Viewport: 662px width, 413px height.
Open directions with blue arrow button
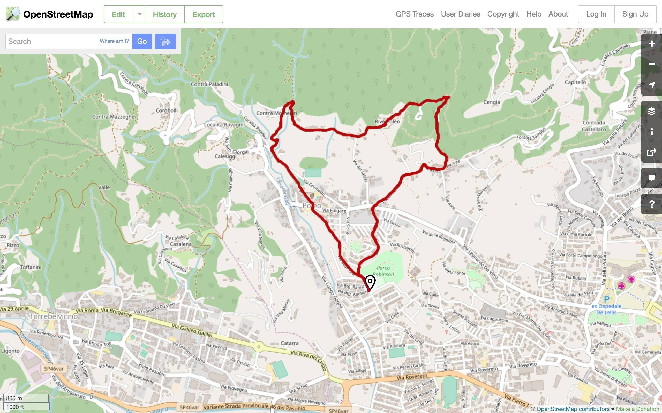165,42
